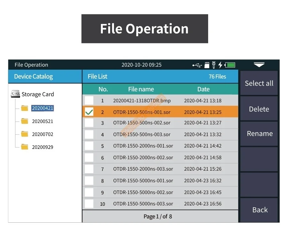Click the 20200521 folder icon

pyautogui.click(x=25, y=121)
